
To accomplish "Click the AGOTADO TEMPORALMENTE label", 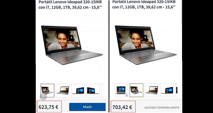I will [x=162, y=108].
